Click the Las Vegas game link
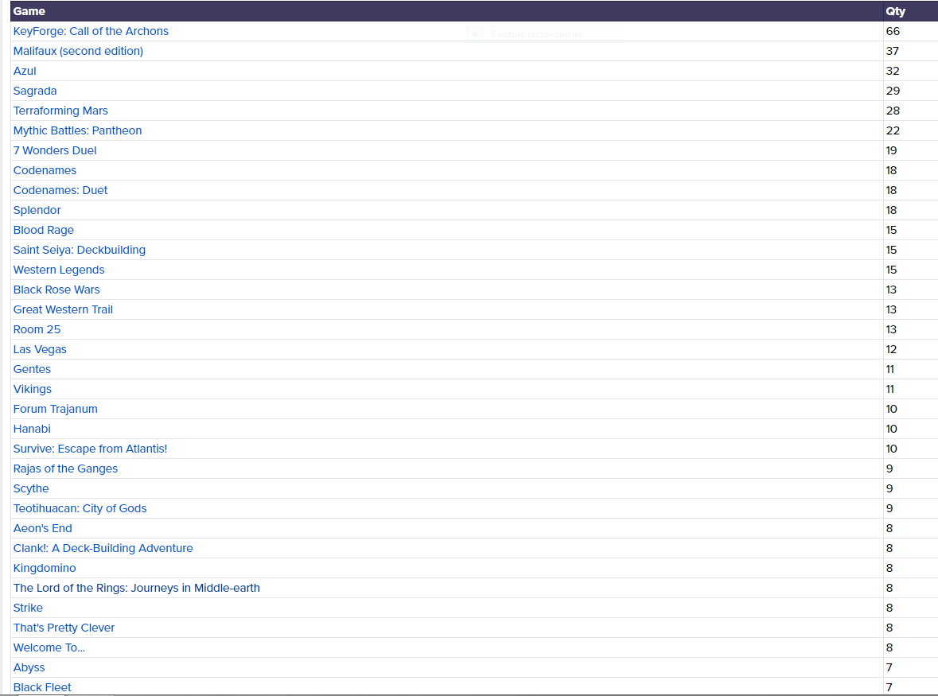The width and height of the screenshot is (938, 696). [40, 349]
